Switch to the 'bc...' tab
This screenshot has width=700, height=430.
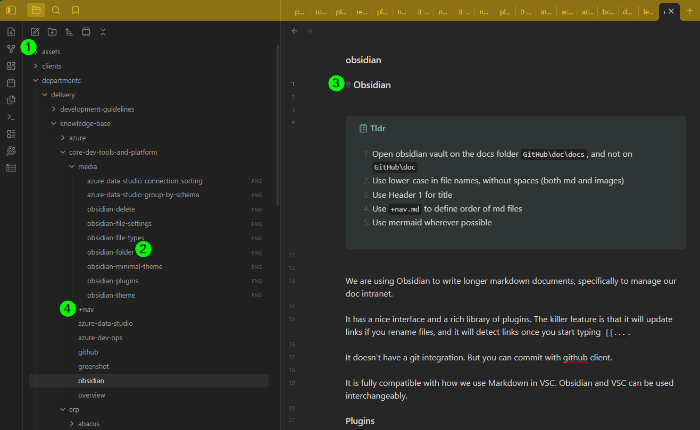(x=608, y=11)
